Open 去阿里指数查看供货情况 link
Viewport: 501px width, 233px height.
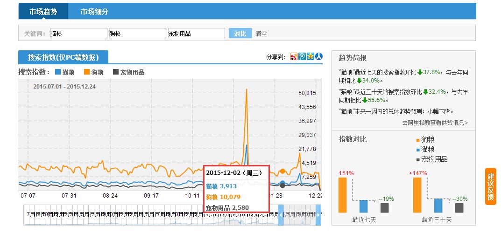coord(435,123)
